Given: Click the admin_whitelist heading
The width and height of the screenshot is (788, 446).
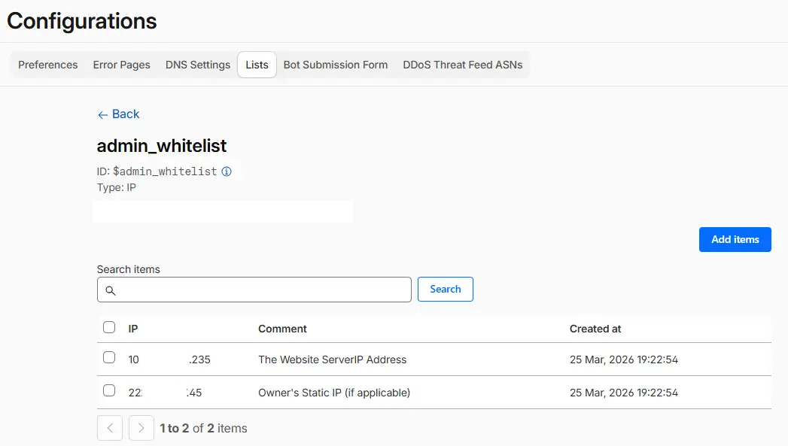Looking at the screenshot, I should coord(162,146).
